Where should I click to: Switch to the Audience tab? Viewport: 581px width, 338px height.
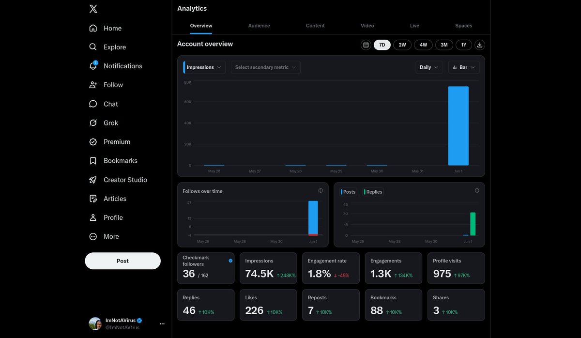coord(259,26)
